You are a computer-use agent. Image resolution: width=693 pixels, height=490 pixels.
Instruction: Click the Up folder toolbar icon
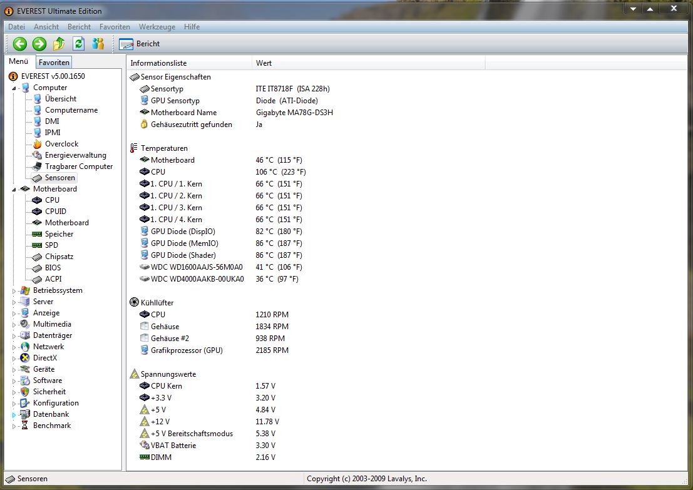[x=59, y=44]
